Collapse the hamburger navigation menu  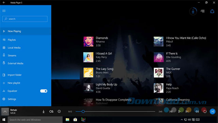4,11
